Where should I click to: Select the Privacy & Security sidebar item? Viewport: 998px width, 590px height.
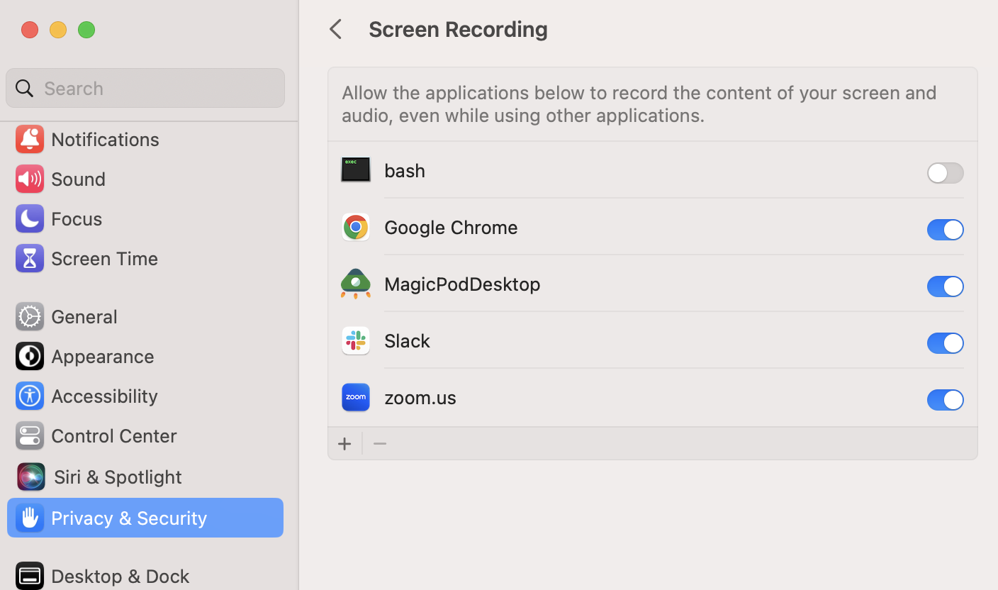pos(145,518)
